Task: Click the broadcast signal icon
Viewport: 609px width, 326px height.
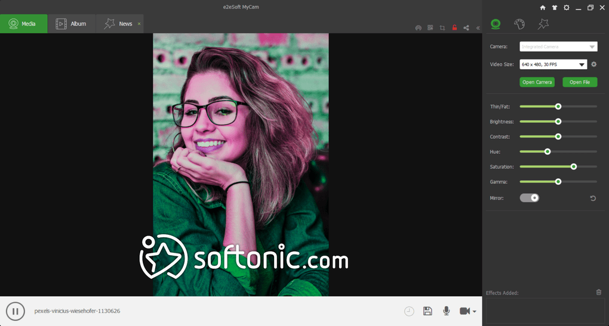Action: click(x=419, y=28)
